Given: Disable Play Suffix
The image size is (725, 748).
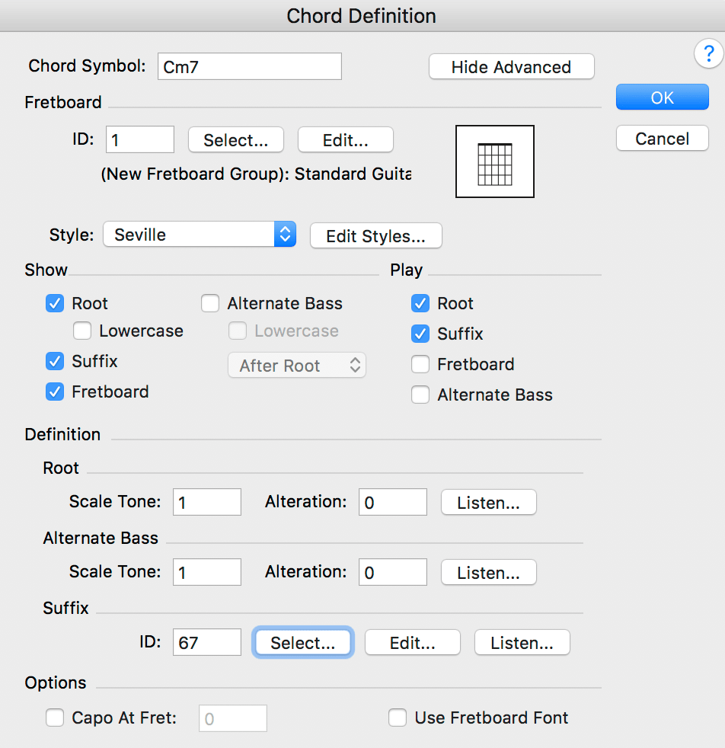Looking at the screenshot, I should [420, 334].
